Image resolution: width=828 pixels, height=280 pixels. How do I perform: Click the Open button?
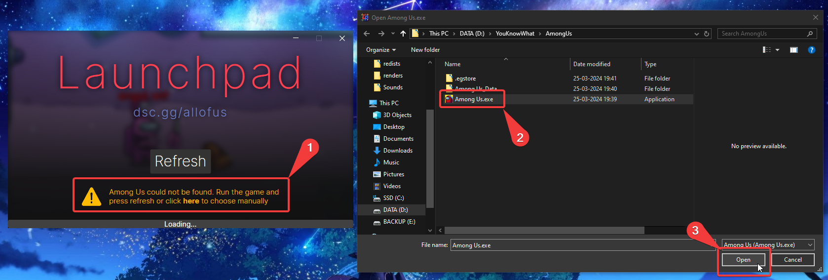pyautogui.click(x=743, y=260)
